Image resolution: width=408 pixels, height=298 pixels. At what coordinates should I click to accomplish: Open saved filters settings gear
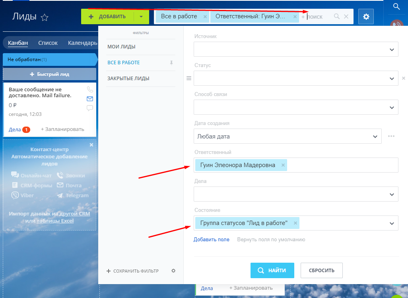[x=173, y=271]
